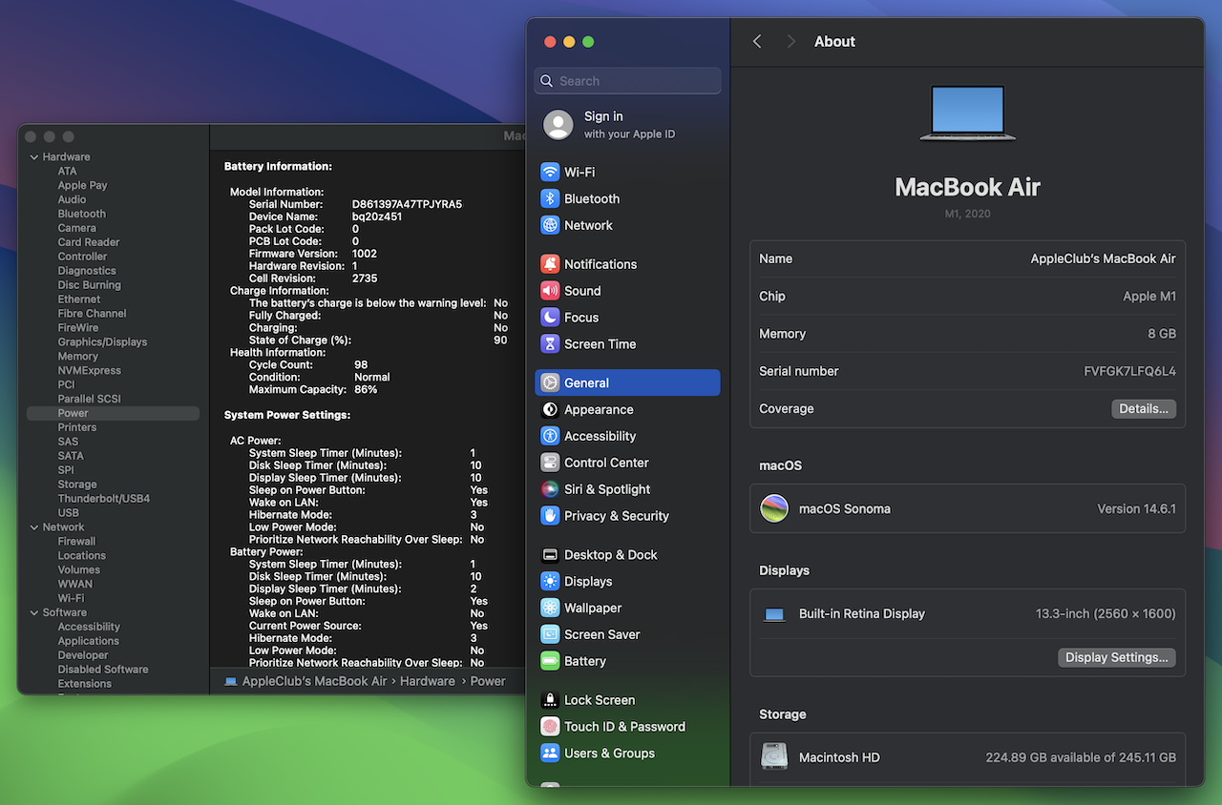Select NVMExpress in Hardware list

(89, 371)
